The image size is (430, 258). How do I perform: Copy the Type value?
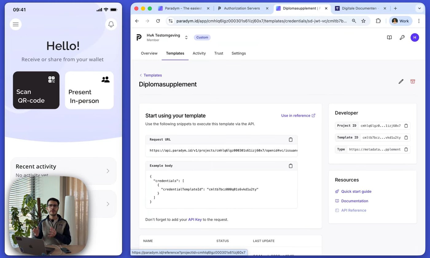pyautogui.click(x=406, y=149)
